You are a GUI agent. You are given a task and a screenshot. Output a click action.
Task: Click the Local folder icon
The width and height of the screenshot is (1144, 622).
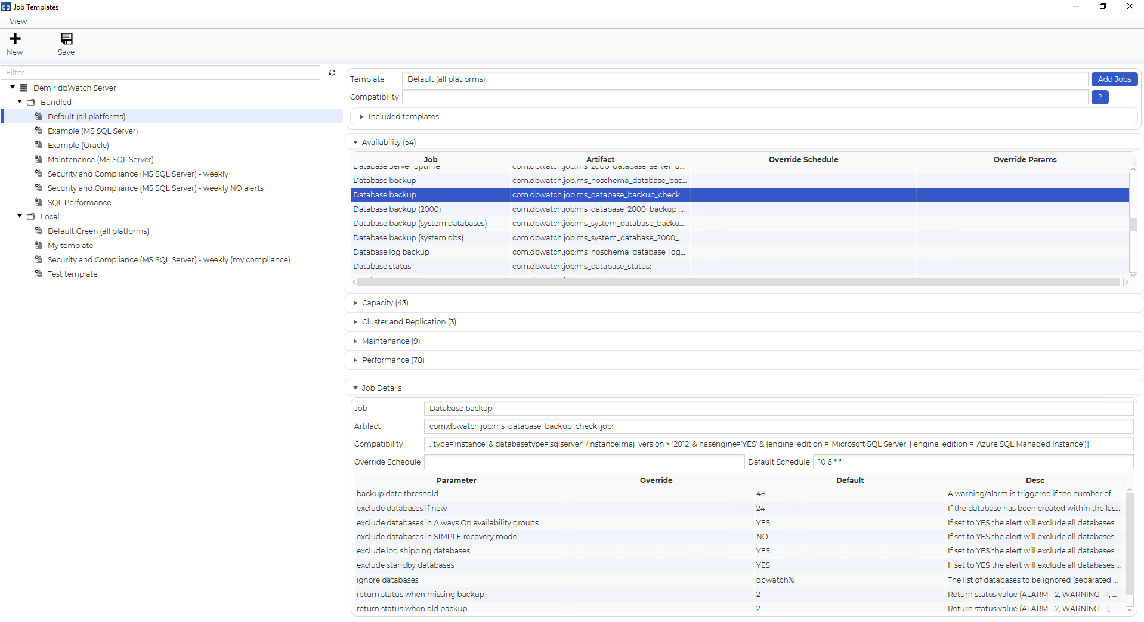click(x=31, y=217)
